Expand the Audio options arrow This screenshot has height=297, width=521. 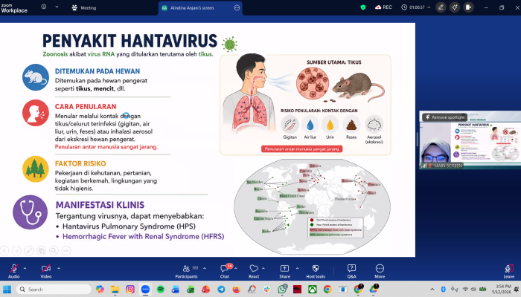(x=25, y=268)
